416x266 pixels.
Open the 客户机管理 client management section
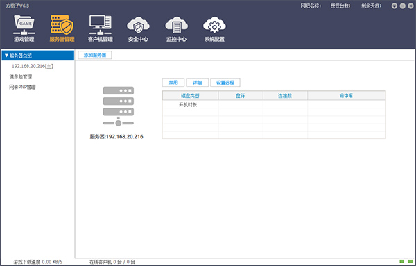[101, 28]
